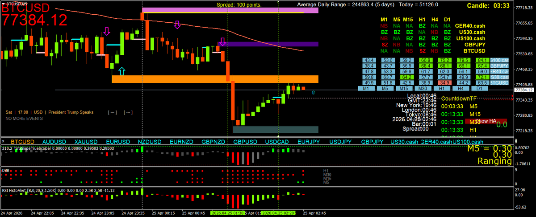Click the Ranging status text
This screenshot has height=217, width=536.
(x=495, y=161)
